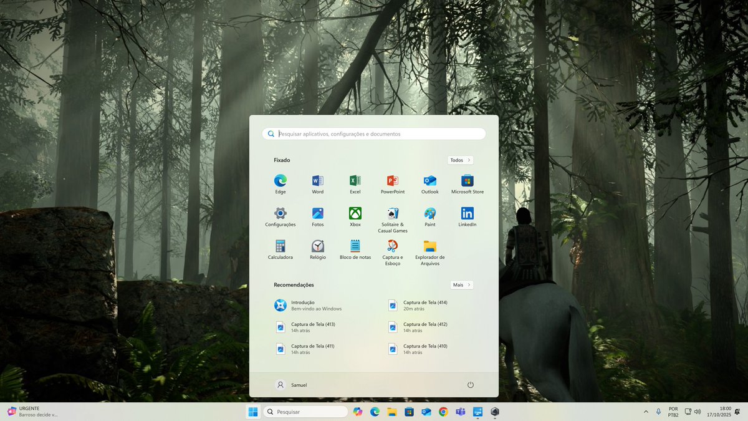Image resolution: width=748 pixels, height=421 pixels.
Task: Launch the Relógio app
Action: coord(318,249)
